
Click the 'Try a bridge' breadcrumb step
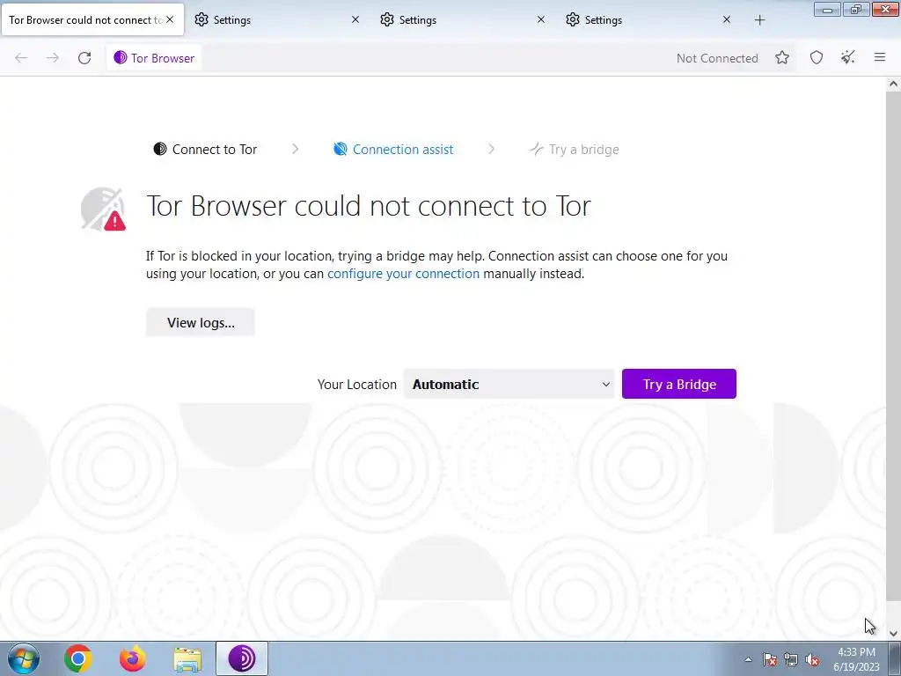(x=574, y=150)
